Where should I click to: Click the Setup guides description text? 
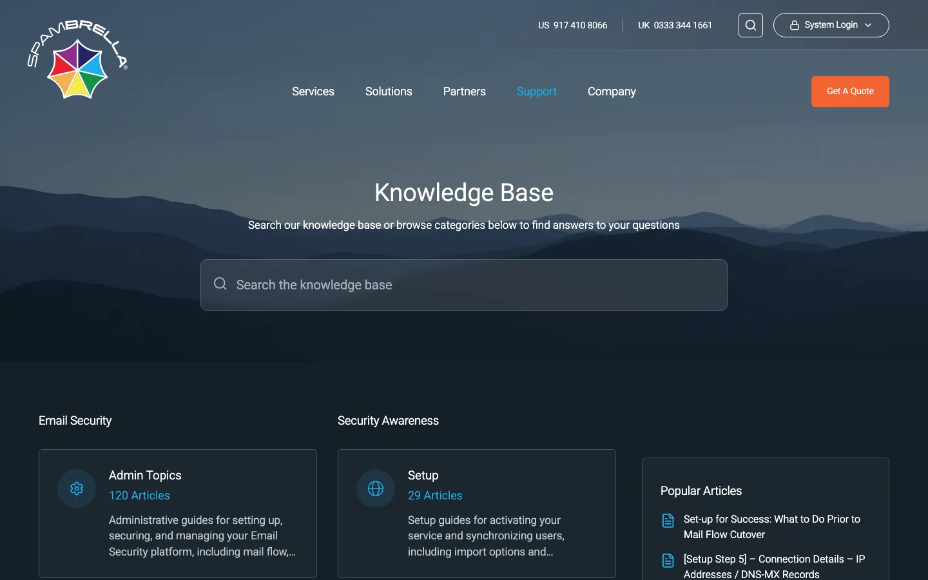click(x=486, y=536)
